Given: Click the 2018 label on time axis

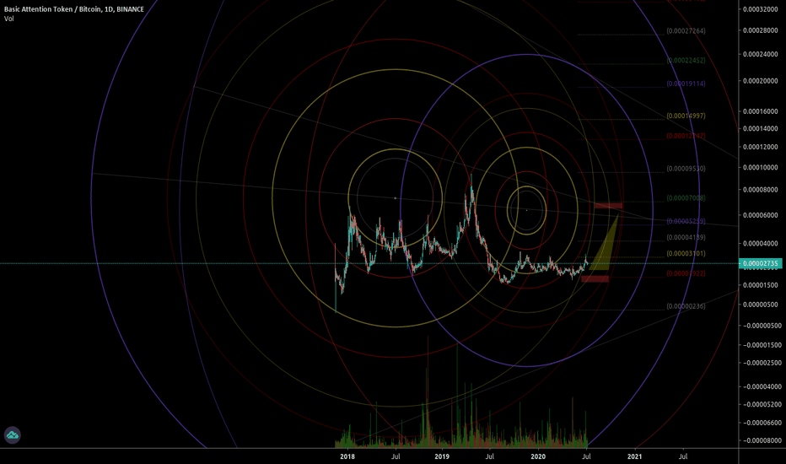Looking at the screenshot, I should tap(347, 456).
